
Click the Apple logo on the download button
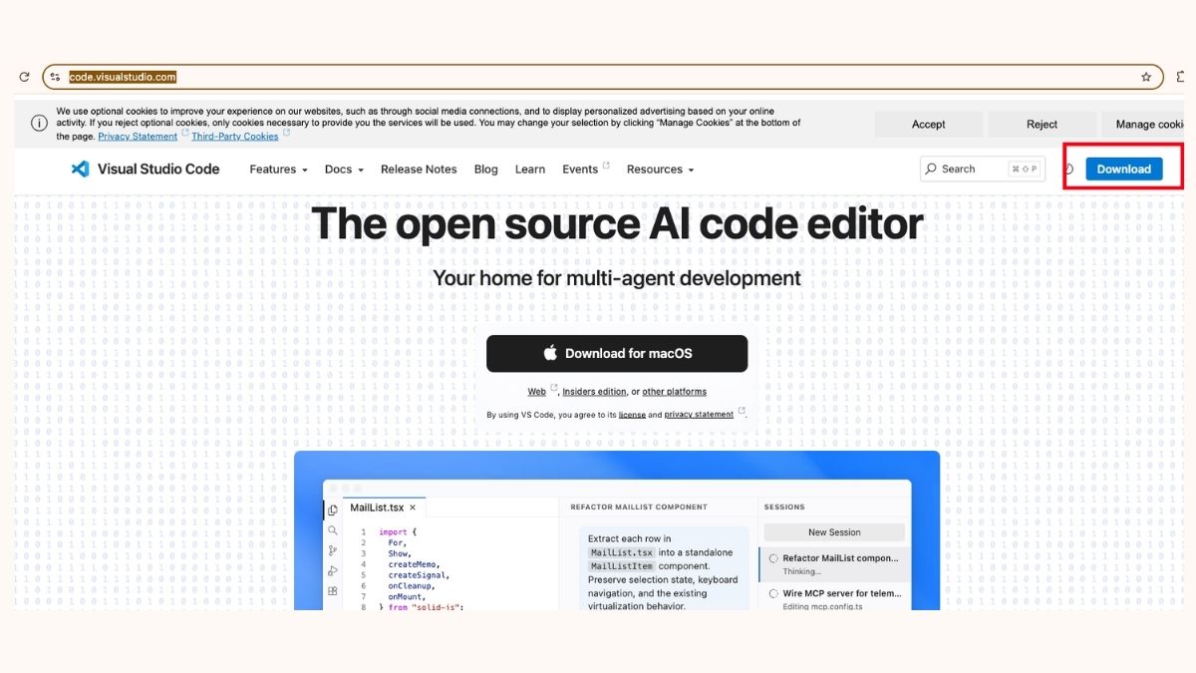(x=550, y=353)
